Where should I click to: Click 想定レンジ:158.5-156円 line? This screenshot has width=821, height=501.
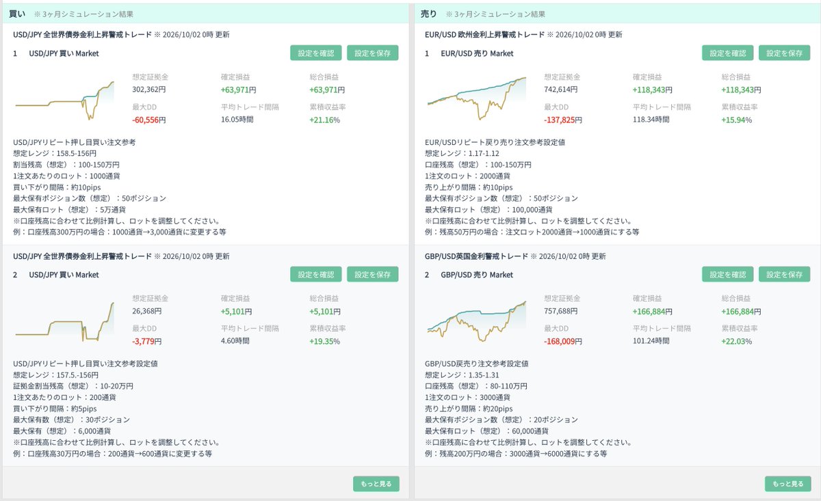coord(55,154)
